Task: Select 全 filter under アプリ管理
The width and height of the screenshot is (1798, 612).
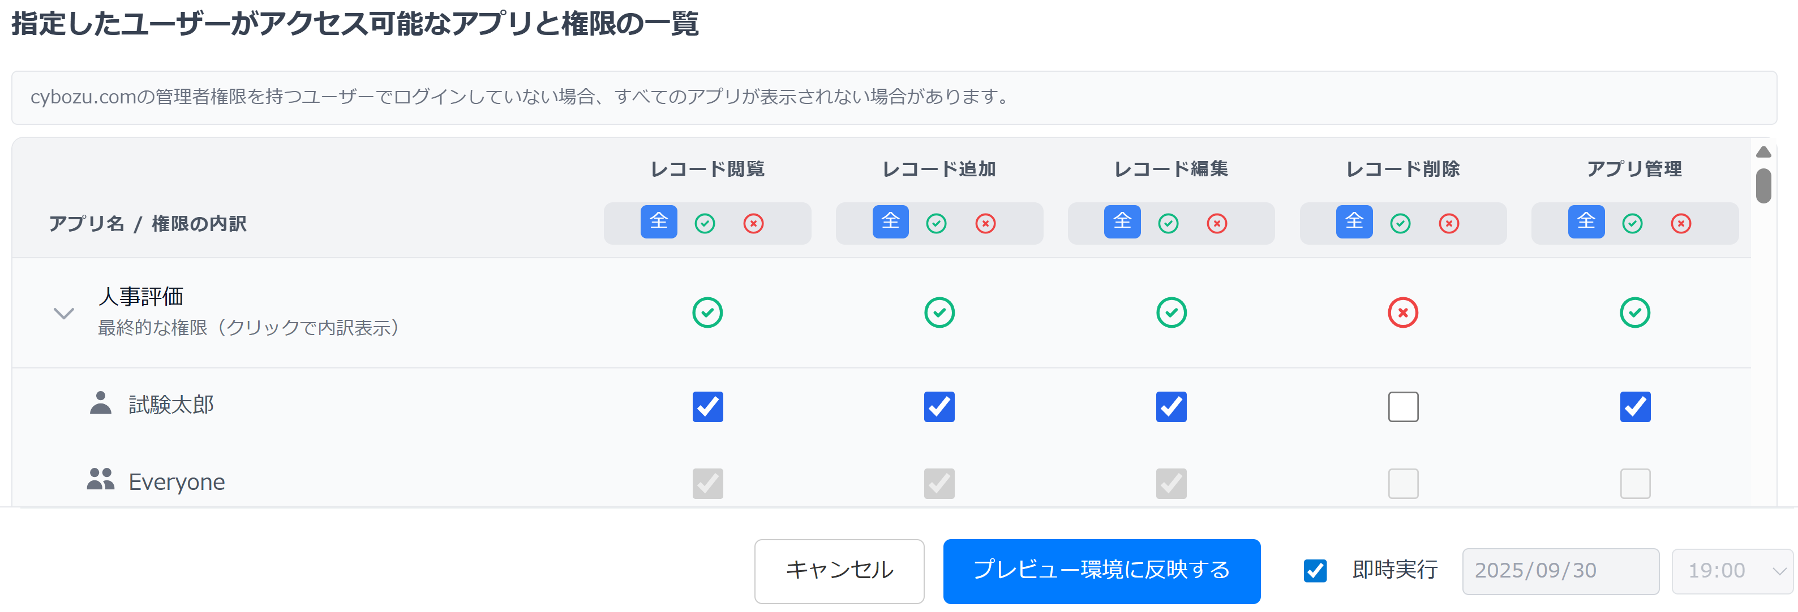Action: [1586, 222]
